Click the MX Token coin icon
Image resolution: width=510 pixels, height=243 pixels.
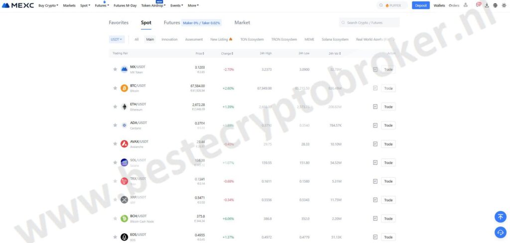coord(124,69)
